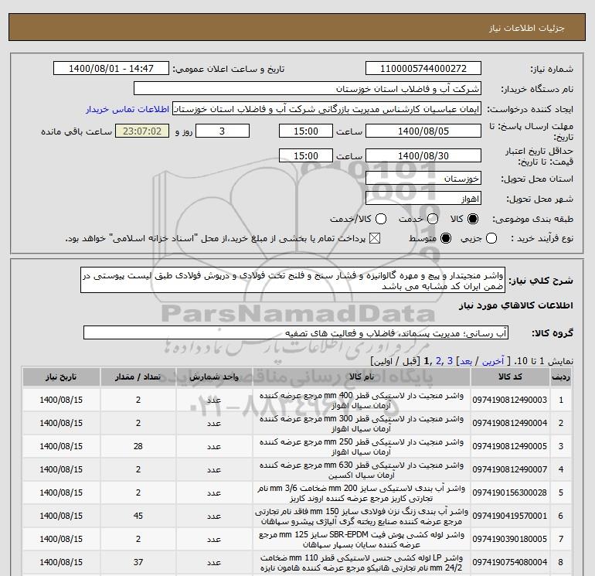Toggle the Islamic treasury payment checkbox
The height and width of the screenshot is (576, 595).
pos(375,238)
